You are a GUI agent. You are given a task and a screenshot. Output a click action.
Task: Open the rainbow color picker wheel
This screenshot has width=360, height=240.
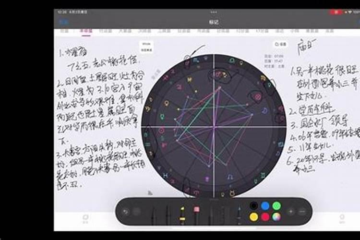coord(276,217)
